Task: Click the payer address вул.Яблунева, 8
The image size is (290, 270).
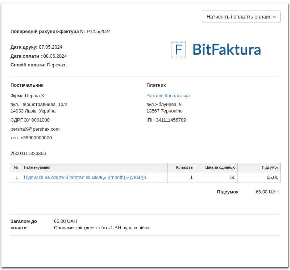Action: pos(164,105)
